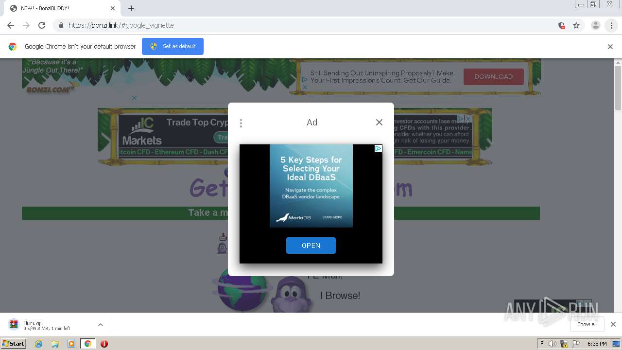Click the AdChoices icon on MariaDB ad
The height and width of the screenshot is (350, 622).
pos(378,149)
